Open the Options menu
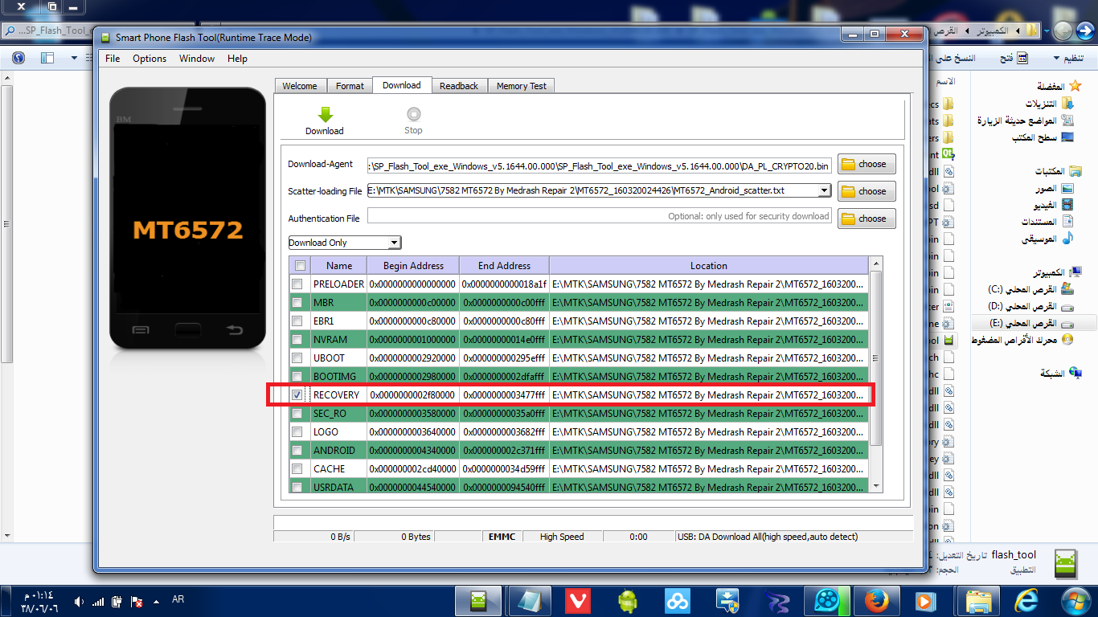The image size is (1098, 617). coord(150,59)
